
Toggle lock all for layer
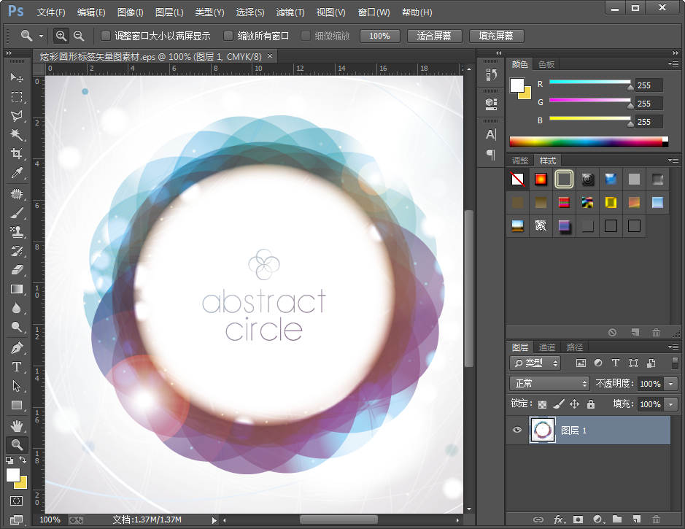(591, 404)
